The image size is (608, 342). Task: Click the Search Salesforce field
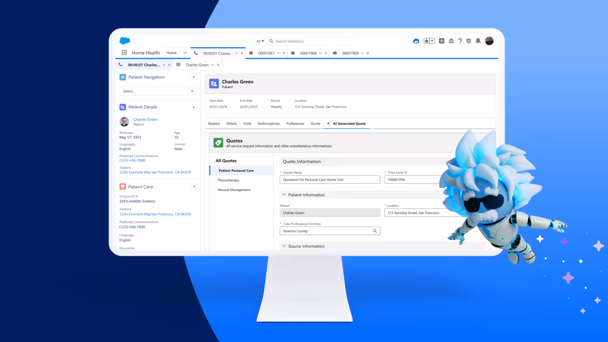pyautogui.click(x=313, y=41)
